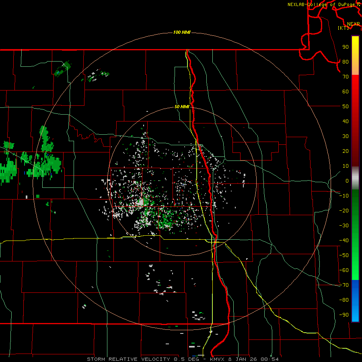Click the 00:54 timestamp in the footer
The image size is (362, 362).
pyautogui.click(x=269, y=359)
